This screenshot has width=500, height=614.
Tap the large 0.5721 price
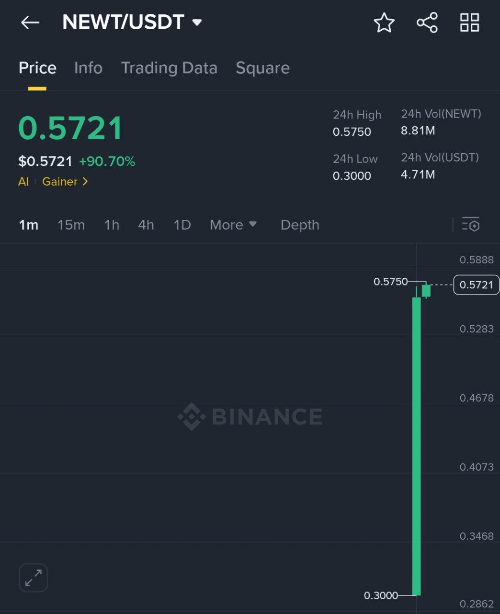(71, 128)
